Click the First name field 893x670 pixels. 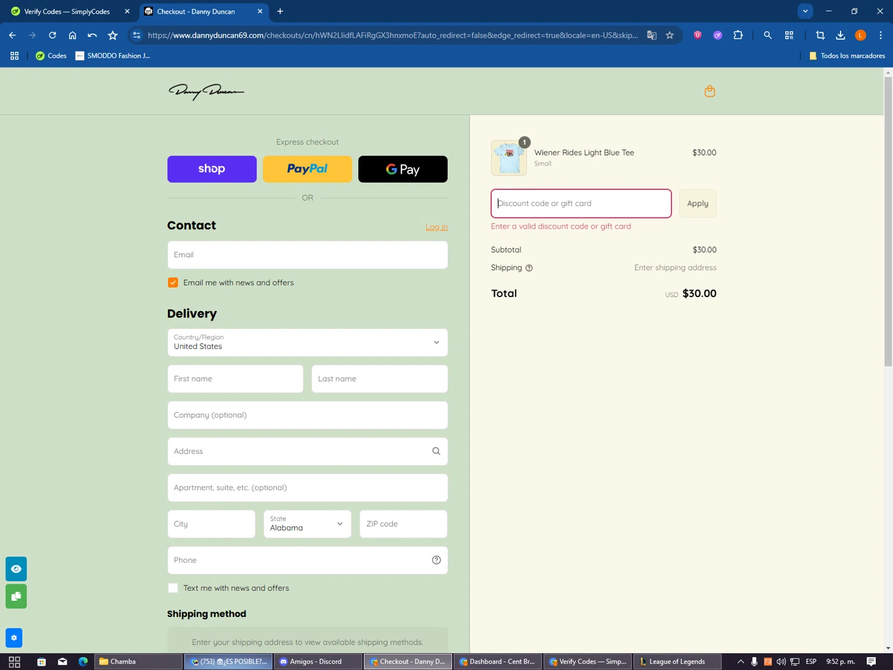[x=235, y=379]
